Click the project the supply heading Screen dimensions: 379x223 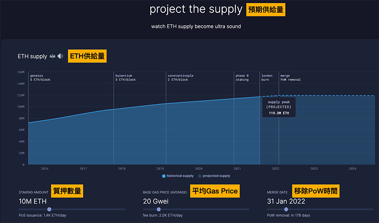196,9
